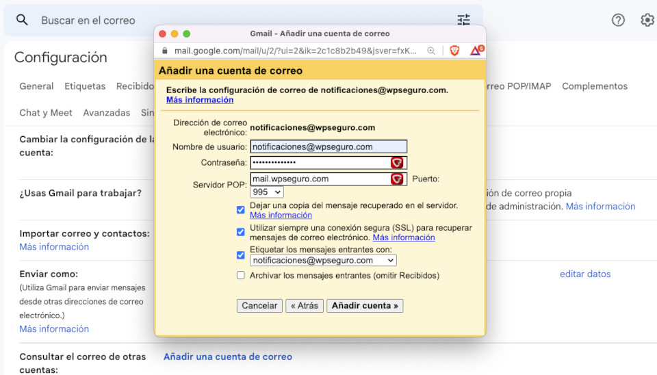Uncheck Dejar una copia del mensaje checkbox
This screenshot has width=657, height=375.
(240, 209)
